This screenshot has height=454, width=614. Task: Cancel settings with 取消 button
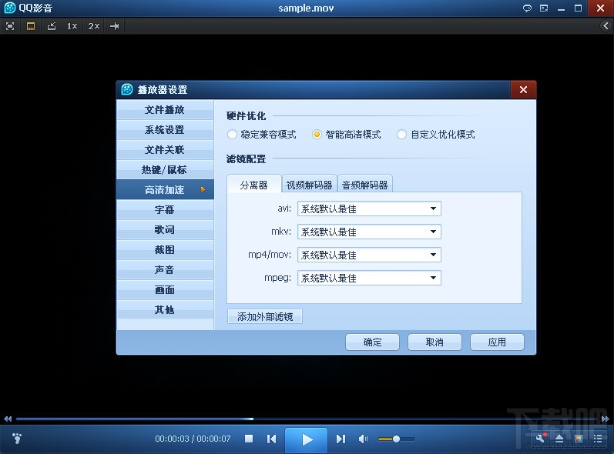[434, 342]
